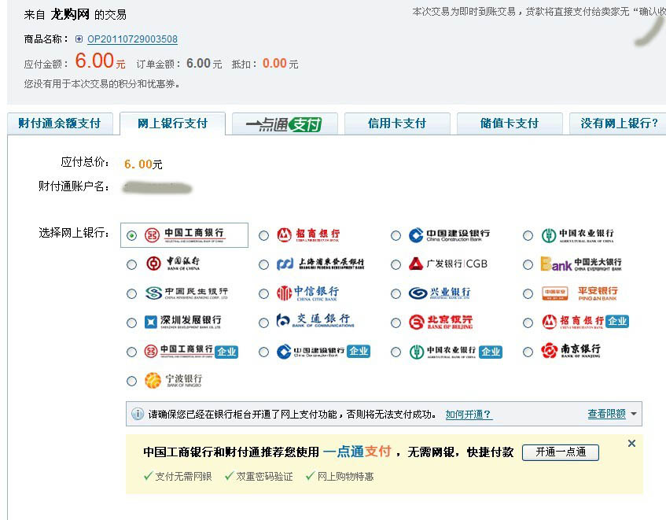Select the 中国农业银行 personal radio button
Viewport: 666px width, 520px height.
(528, 235)
